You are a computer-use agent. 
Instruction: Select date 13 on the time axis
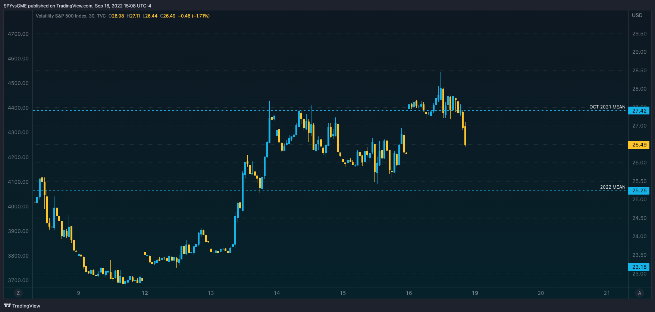click(x=211, y=293)
